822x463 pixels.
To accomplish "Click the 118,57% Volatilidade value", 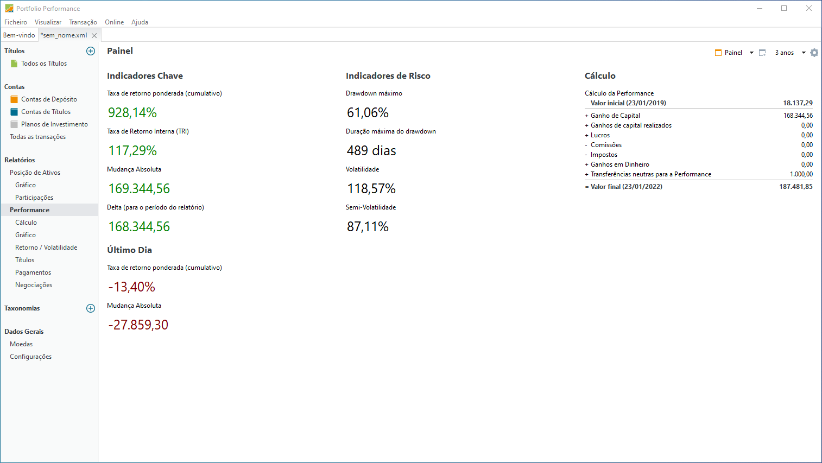I will point(371,188).
